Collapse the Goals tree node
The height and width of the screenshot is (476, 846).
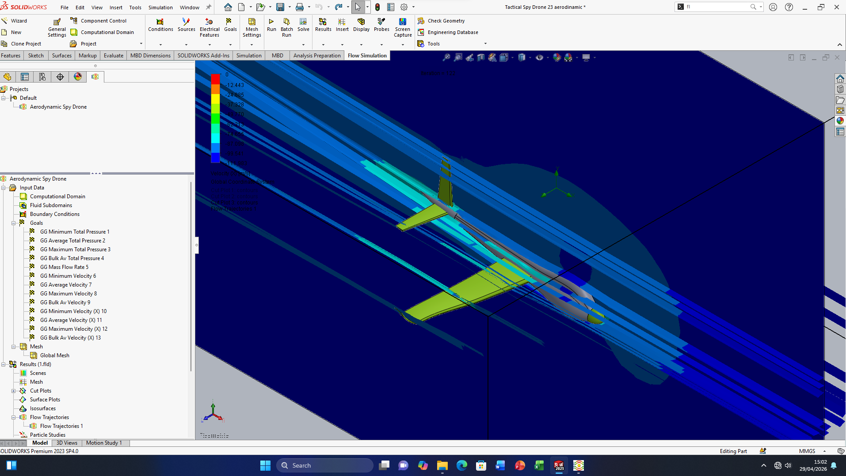coord(14,223)
